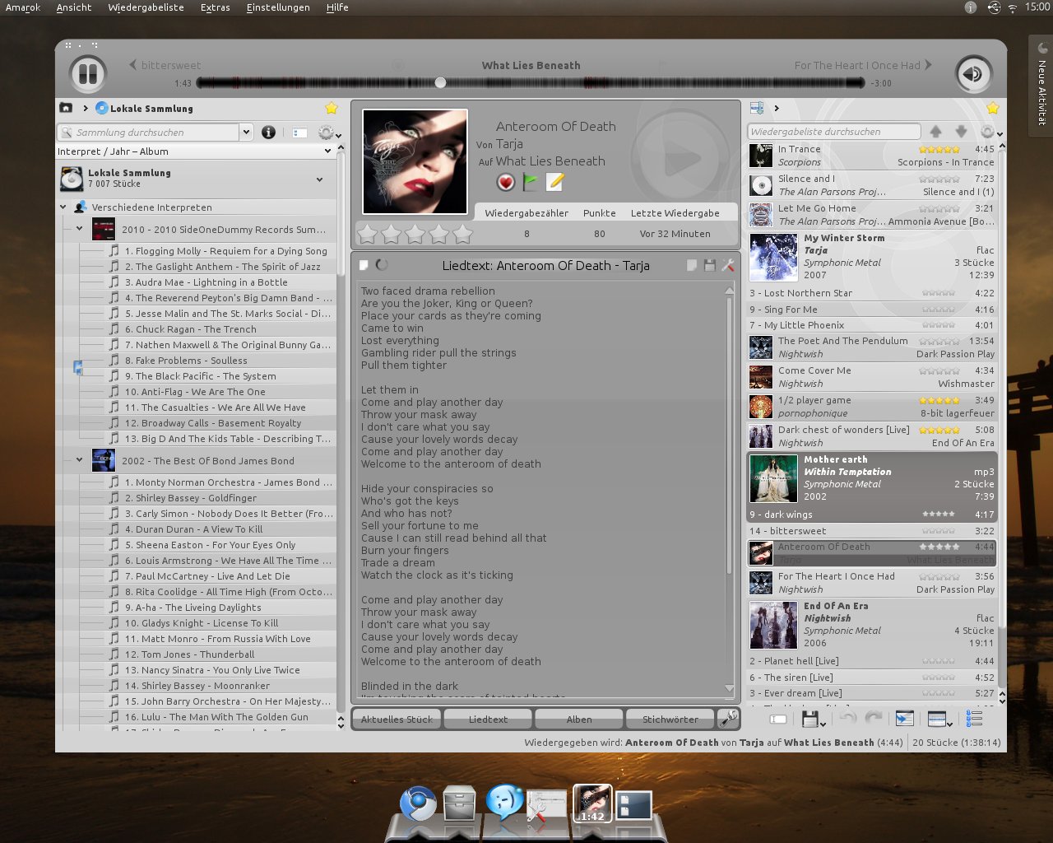The image size is (1053, 843).
Task: Open the Extras menu
Action: coord(215,7)
